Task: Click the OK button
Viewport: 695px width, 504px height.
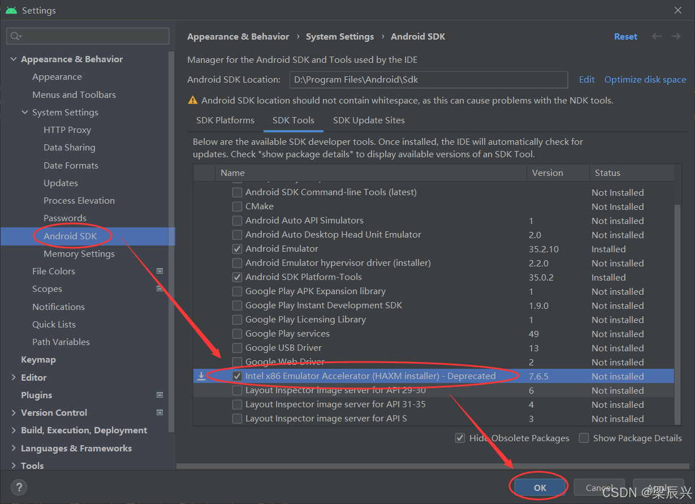Action: coord(540,488)
